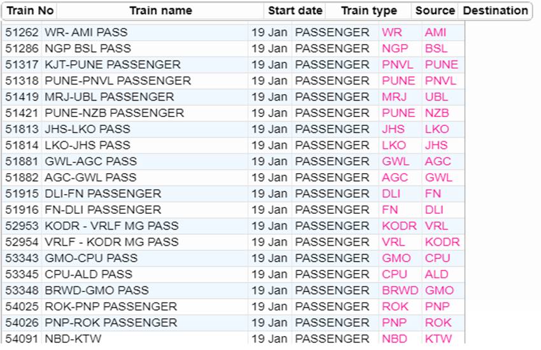Sort by Train name column header

point(160,11)
